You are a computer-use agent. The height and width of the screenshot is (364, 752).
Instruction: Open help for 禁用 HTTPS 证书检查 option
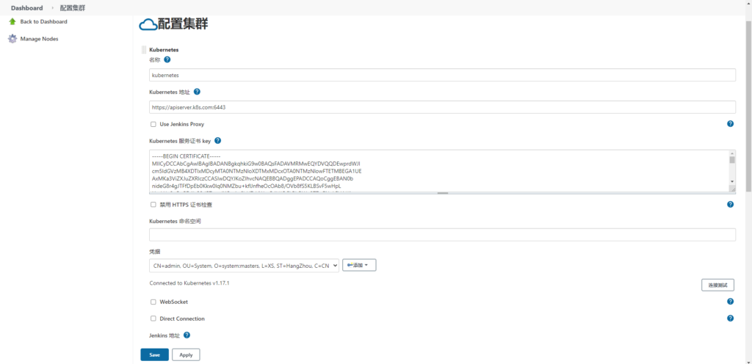[730, 205]
